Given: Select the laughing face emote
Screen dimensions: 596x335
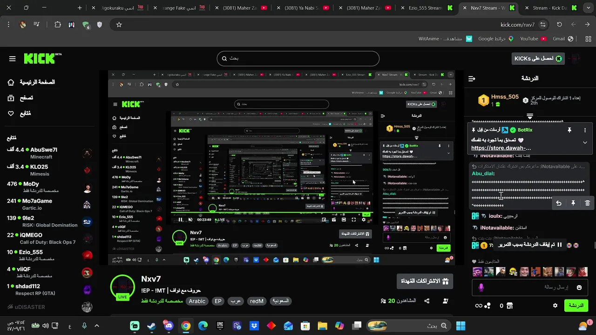Looking at the screenshot, I should [x=513, y=272].
